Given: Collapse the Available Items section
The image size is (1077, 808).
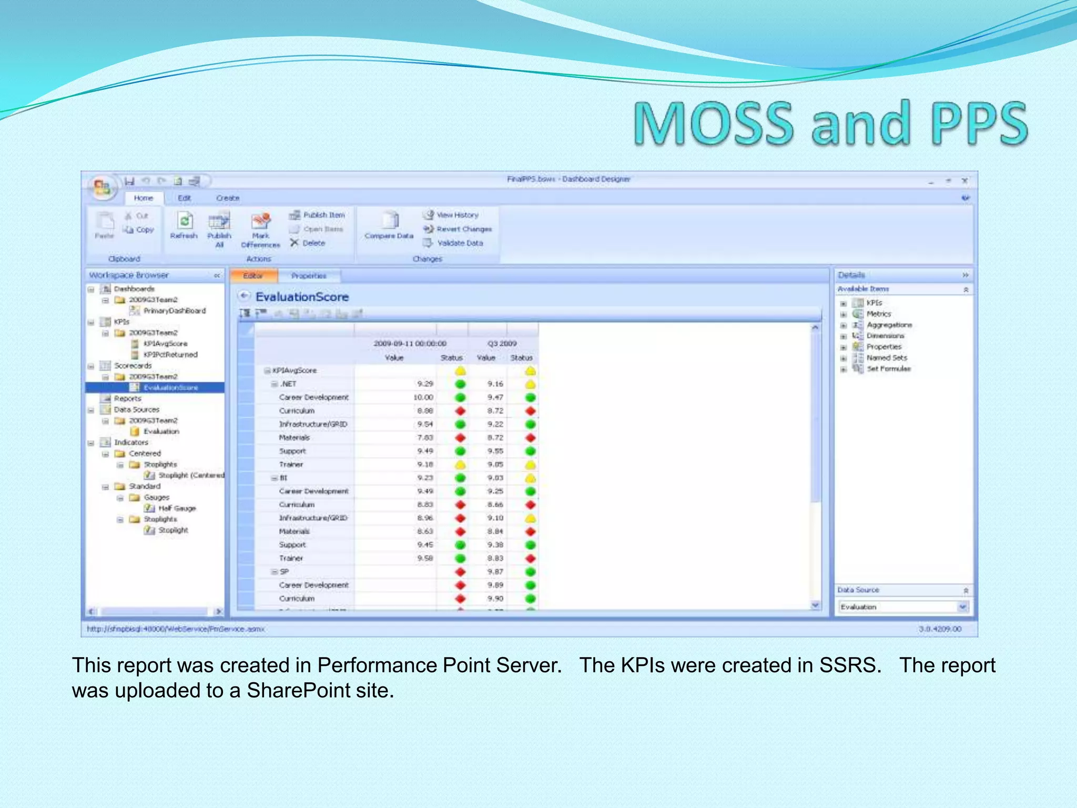Looking at the screenshot, I should point(966,289).
